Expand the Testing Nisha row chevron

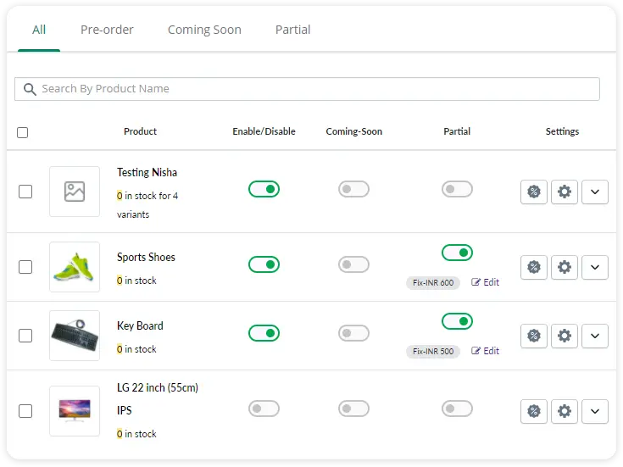pyautogui.click(x=595, y=192)
